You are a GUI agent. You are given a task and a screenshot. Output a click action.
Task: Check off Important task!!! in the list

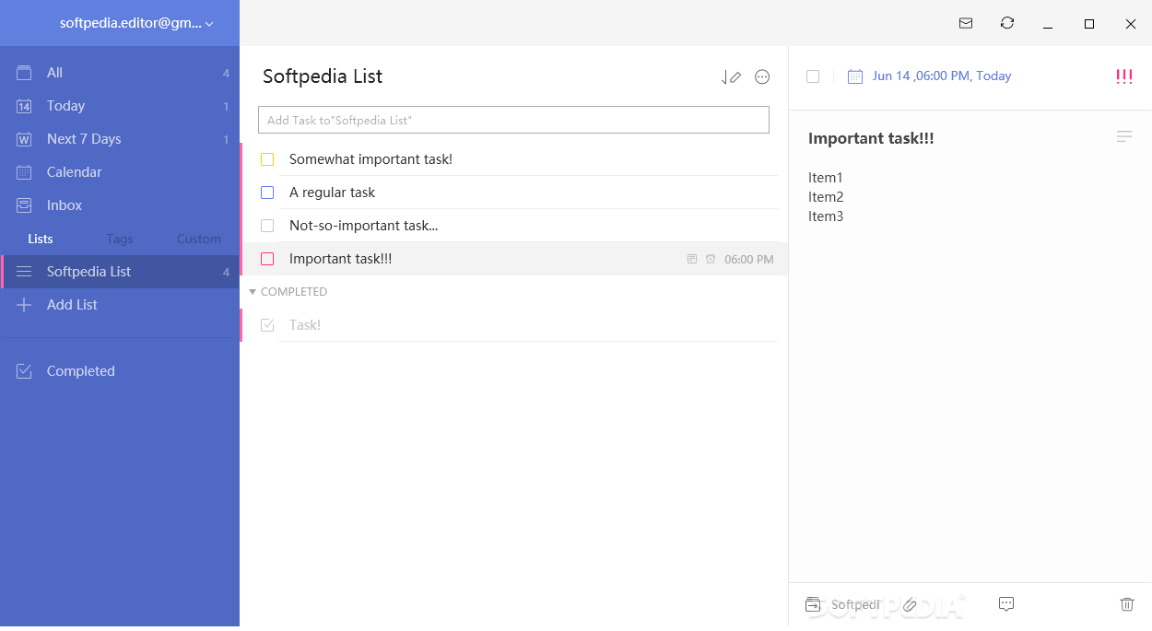point(267,259)
